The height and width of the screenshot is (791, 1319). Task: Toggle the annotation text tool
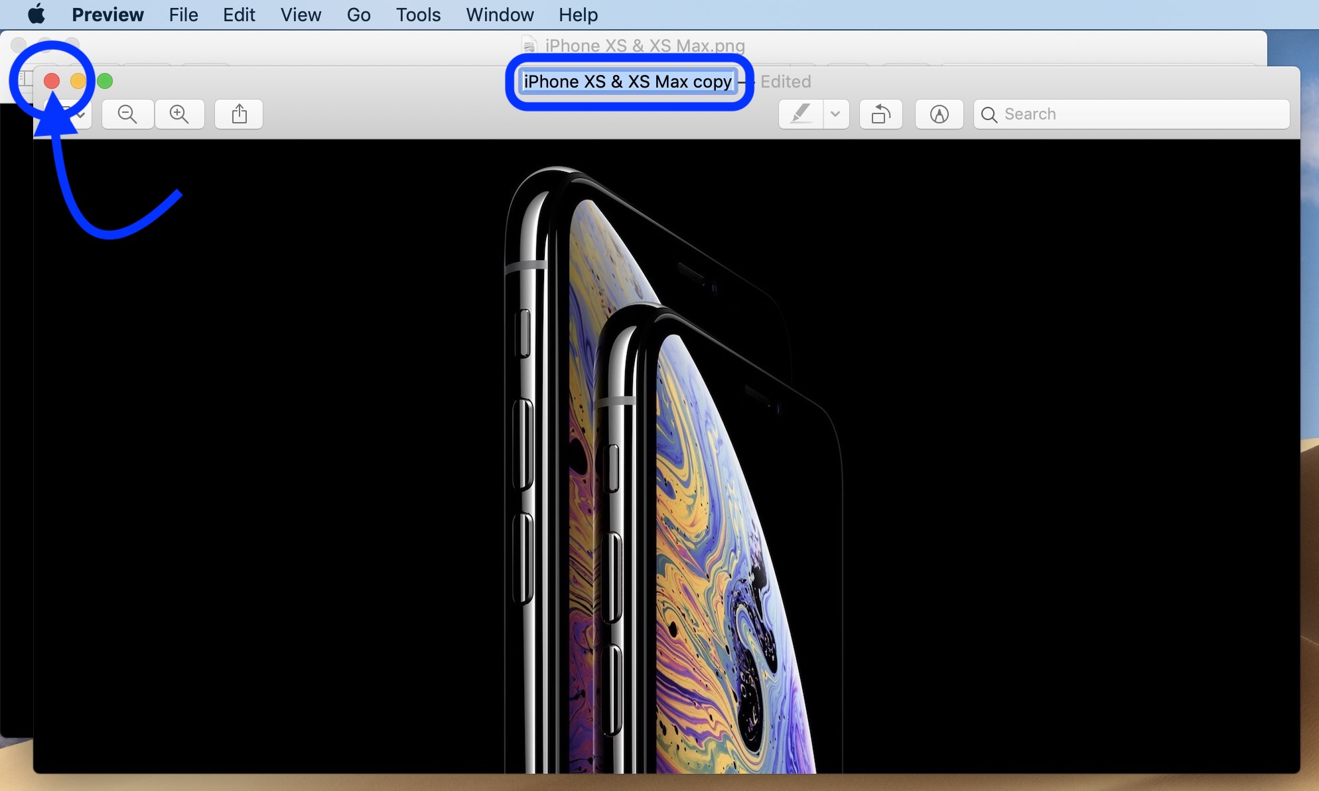939,113
